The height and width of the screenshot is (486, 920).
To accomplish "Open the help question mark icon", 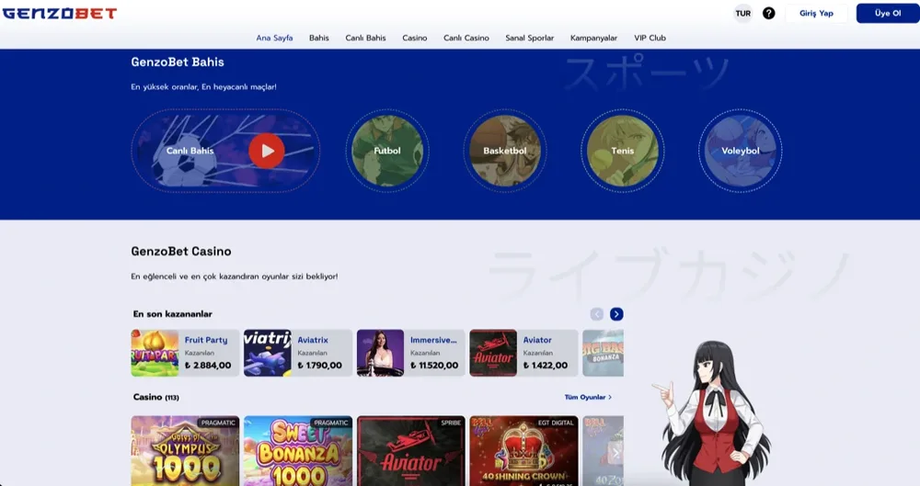I will (x=768, y=13).
